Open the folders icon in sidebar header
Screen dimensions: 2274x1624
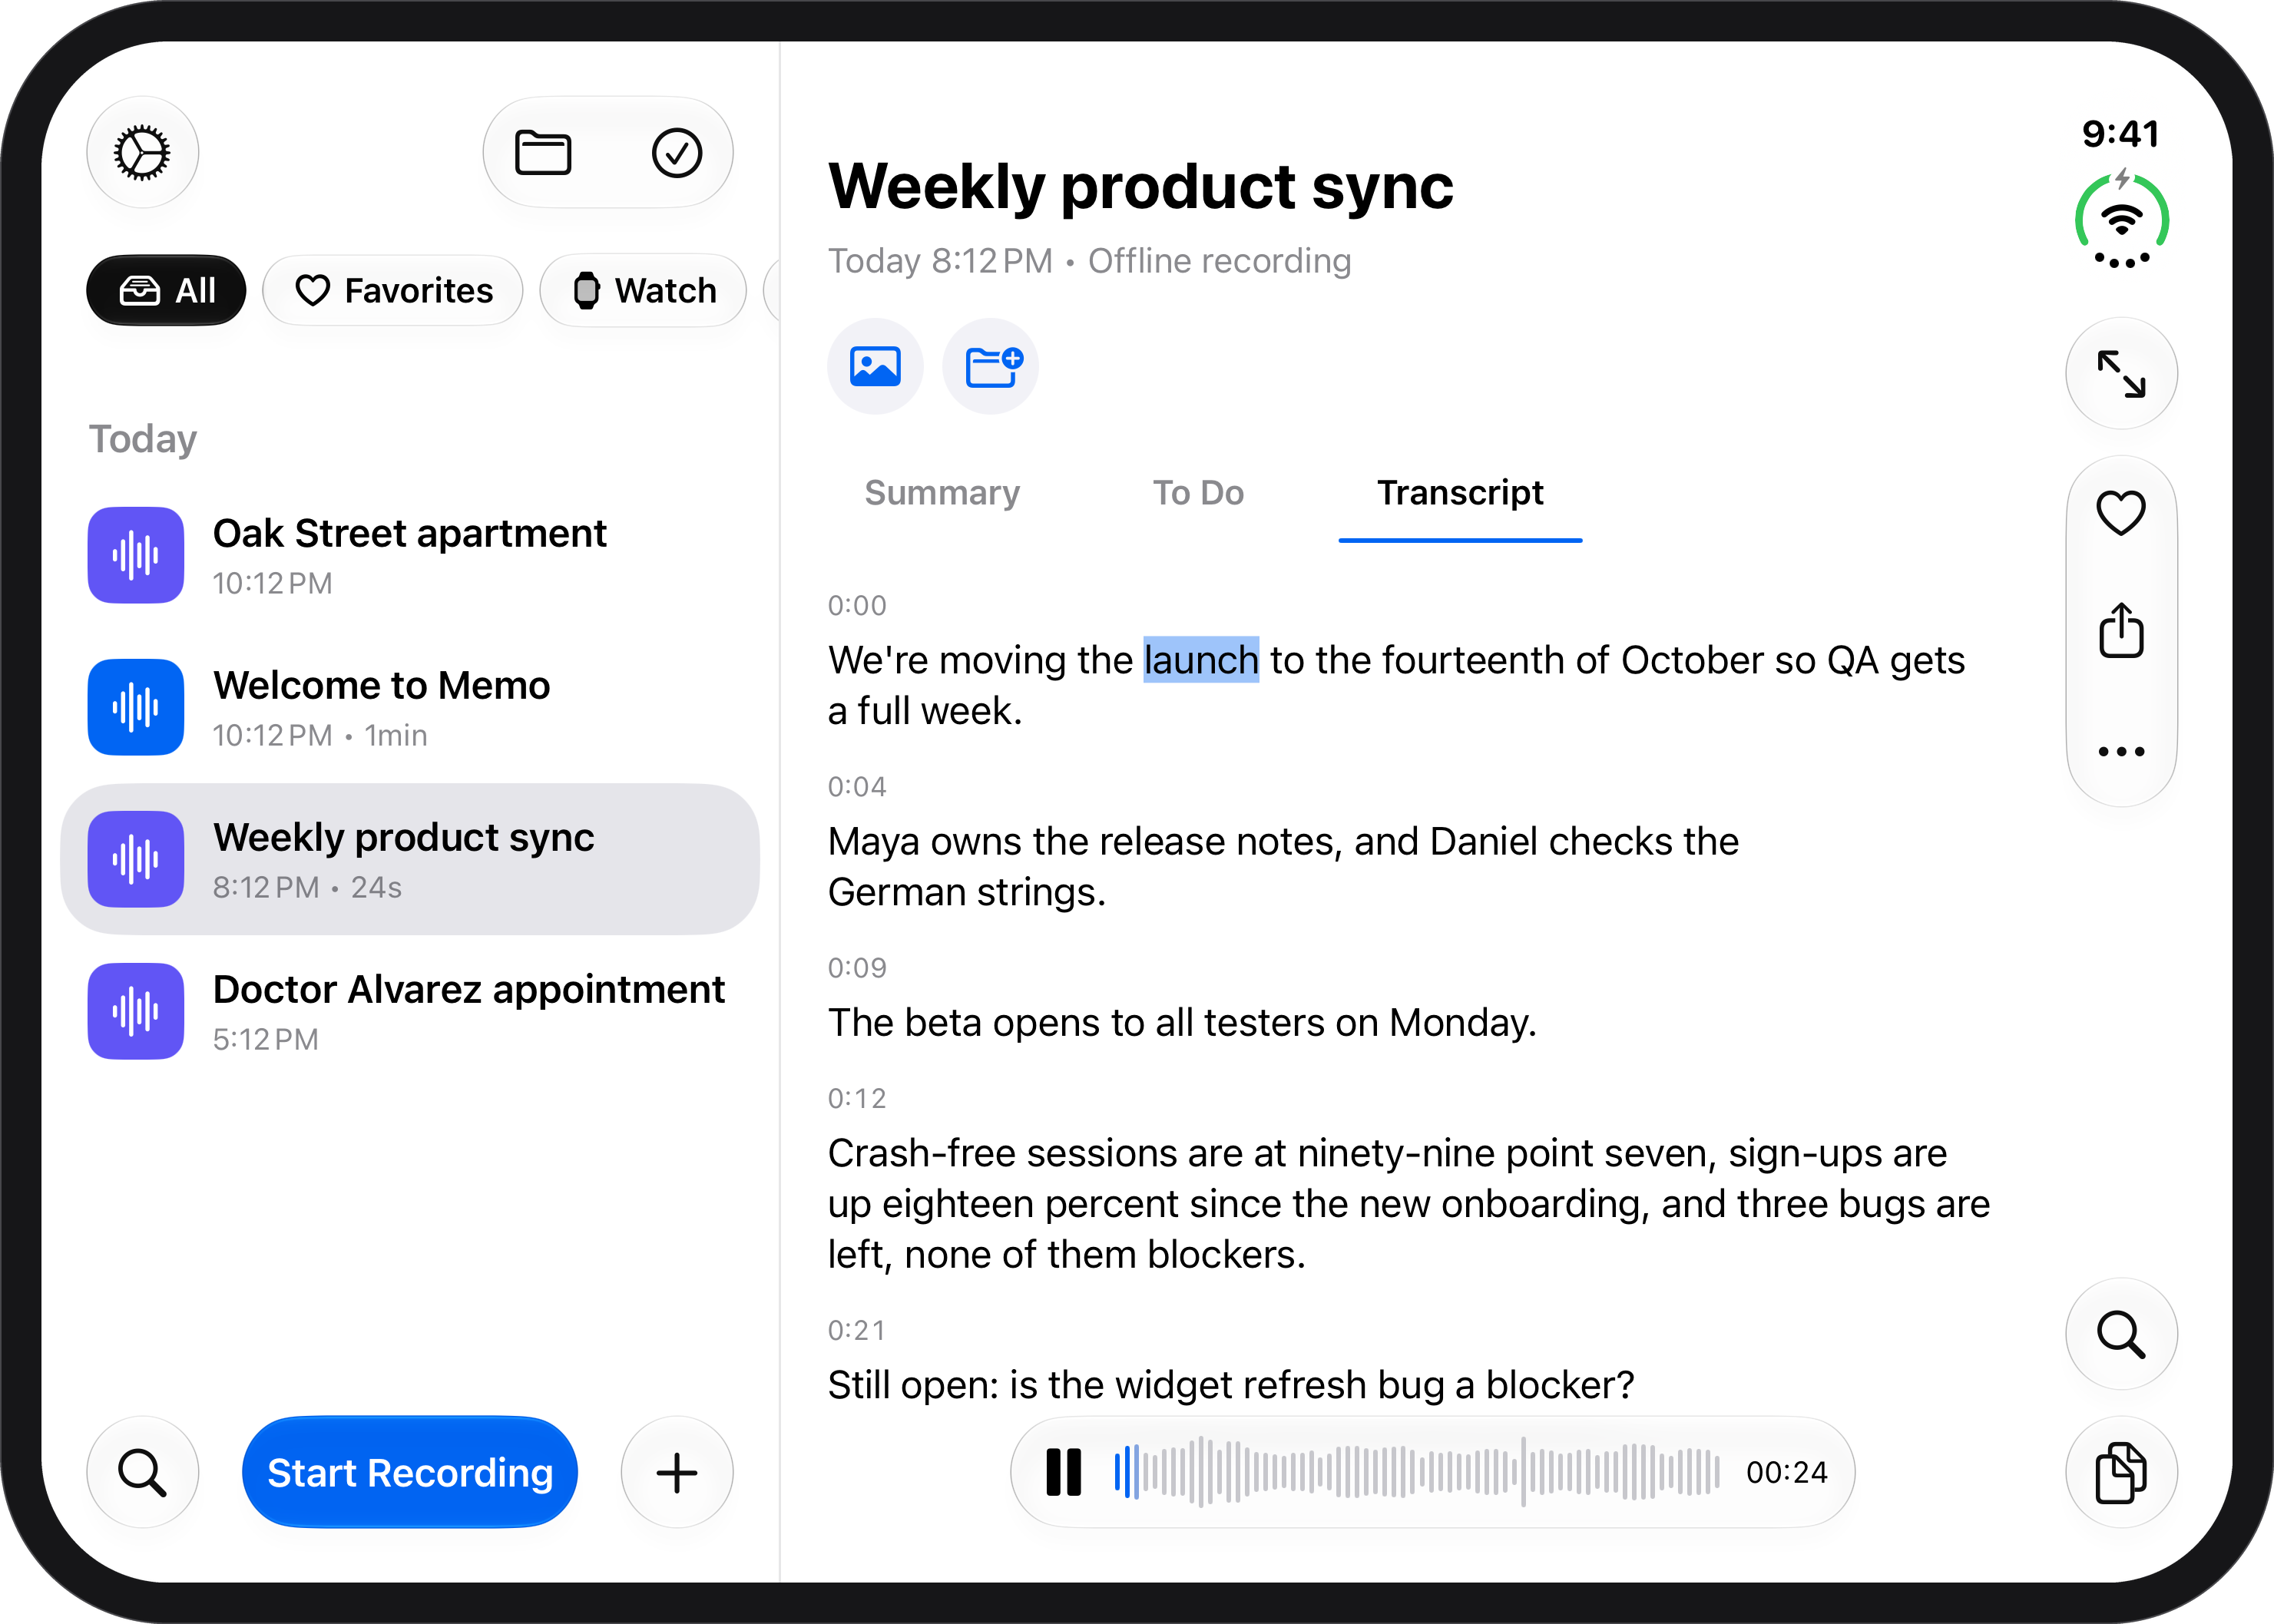coord(543,153)
